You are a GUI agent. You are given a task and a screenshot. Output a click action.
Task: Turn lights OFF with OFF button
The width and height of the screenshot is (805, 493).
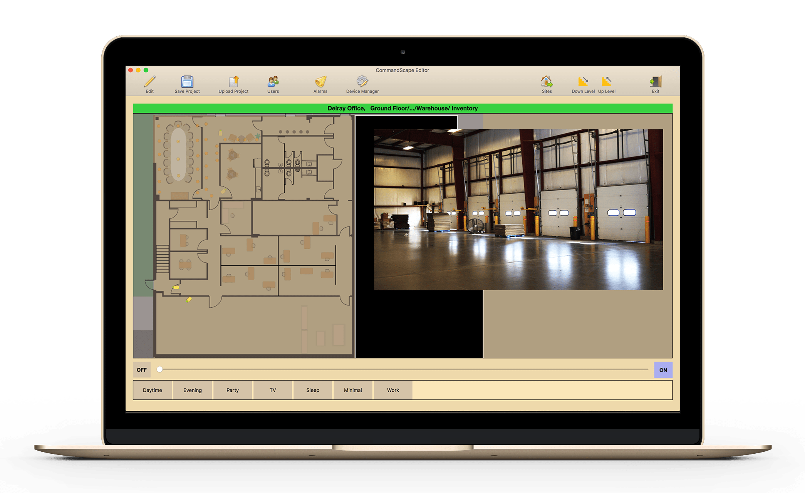141,370
